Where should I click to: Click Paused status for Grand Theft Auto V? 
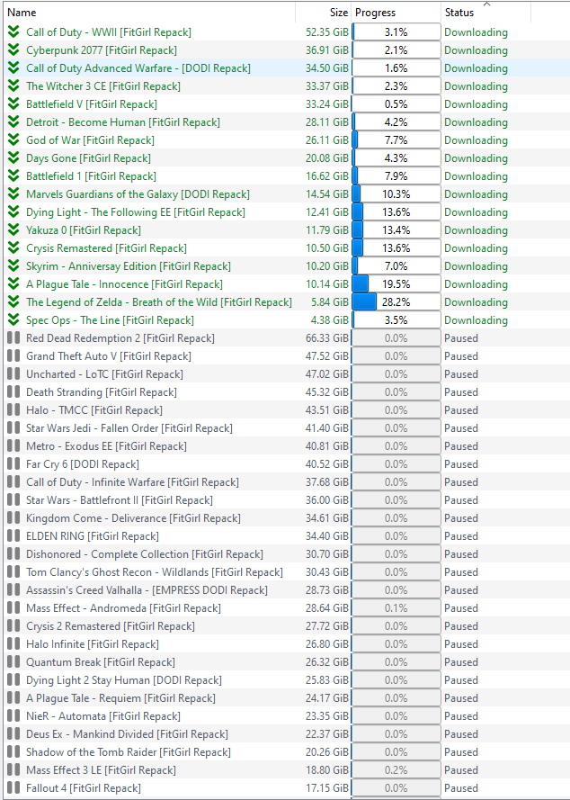pyautogui.click(x=461, y=356)
